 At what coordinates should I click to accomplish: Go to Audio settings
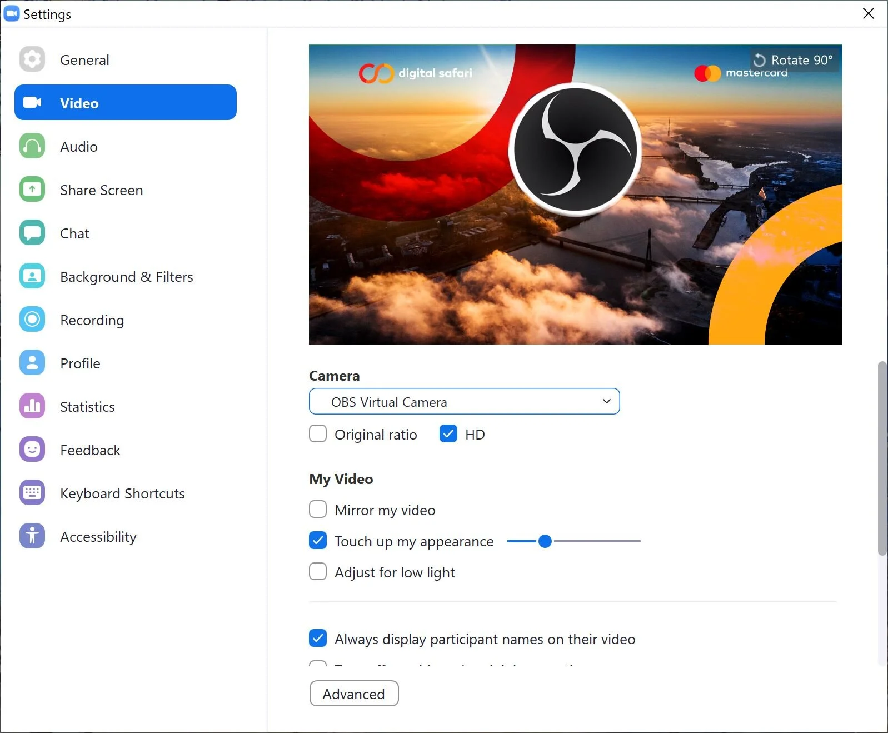[126, 146]
